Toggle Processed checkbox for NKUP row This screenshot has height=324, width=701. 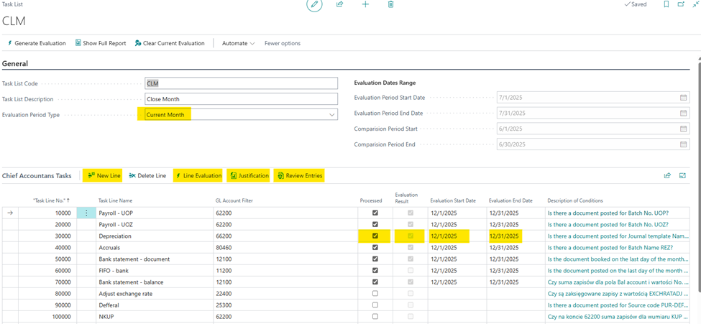(375, 317)
